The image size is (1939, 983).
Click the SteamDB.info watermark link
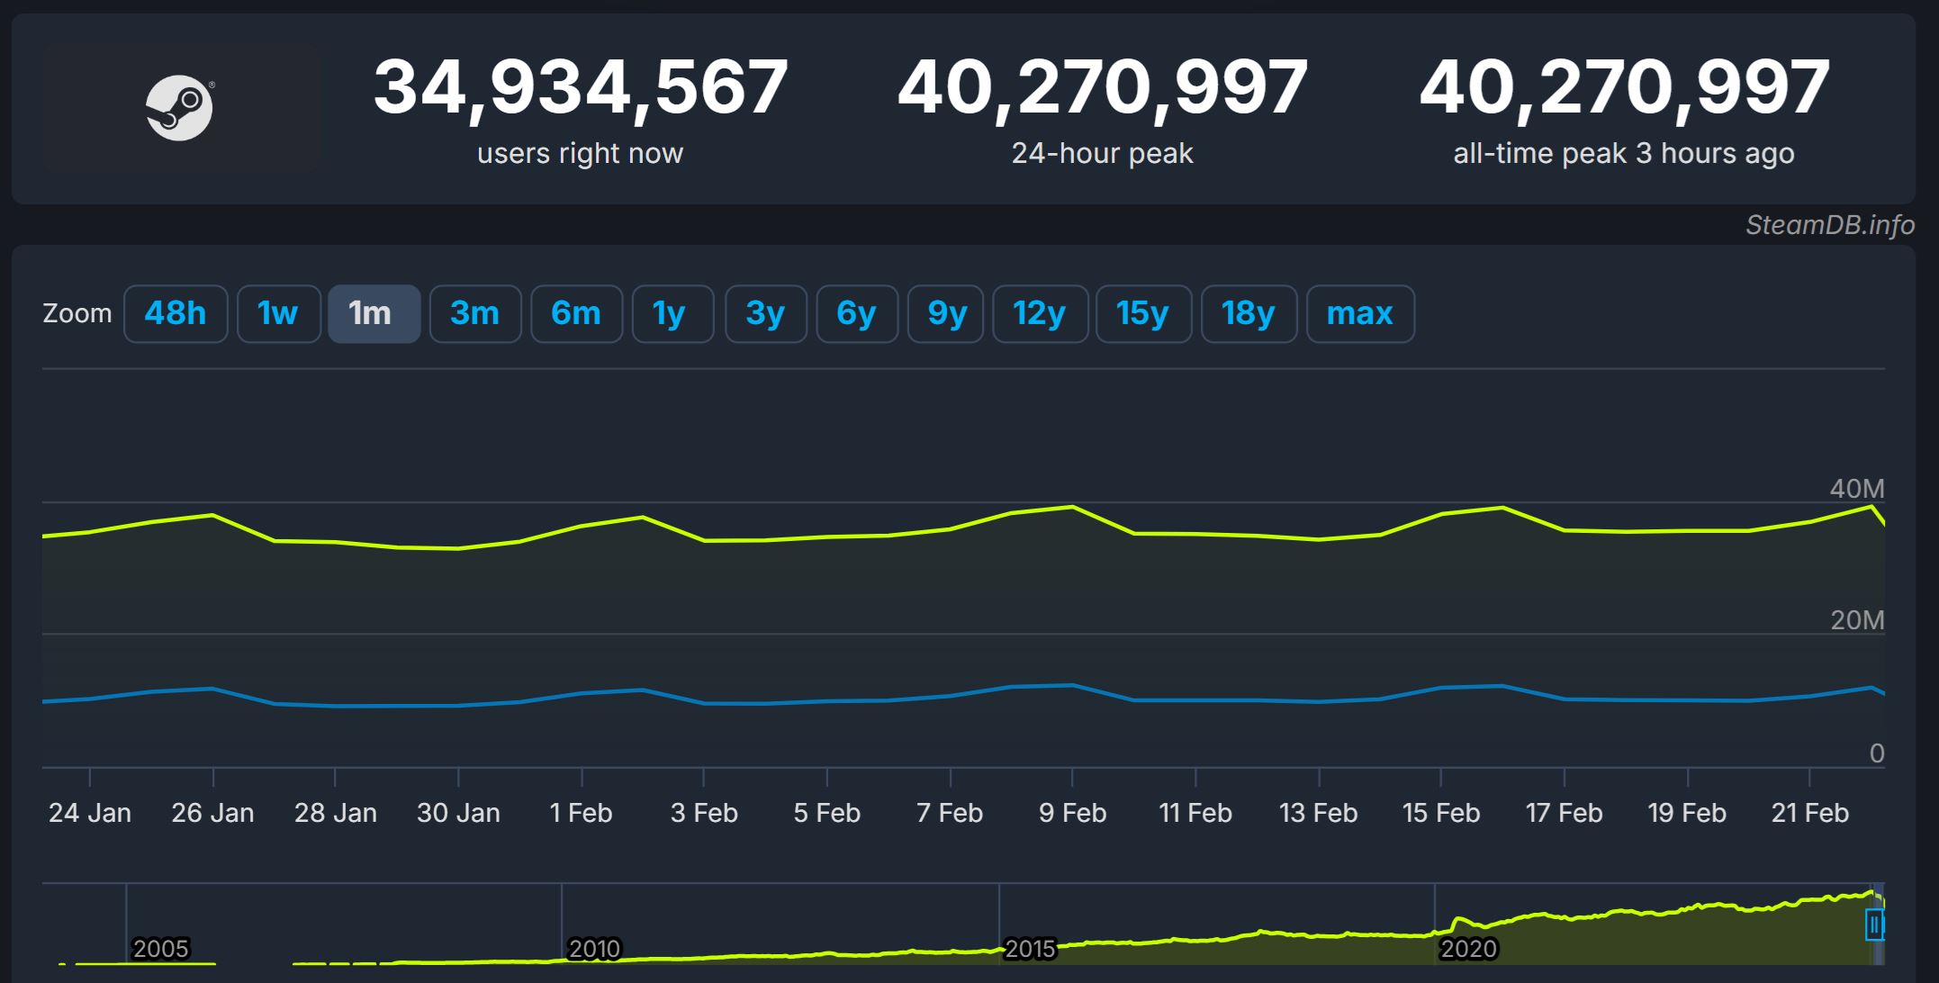[x=1829, y=225]
